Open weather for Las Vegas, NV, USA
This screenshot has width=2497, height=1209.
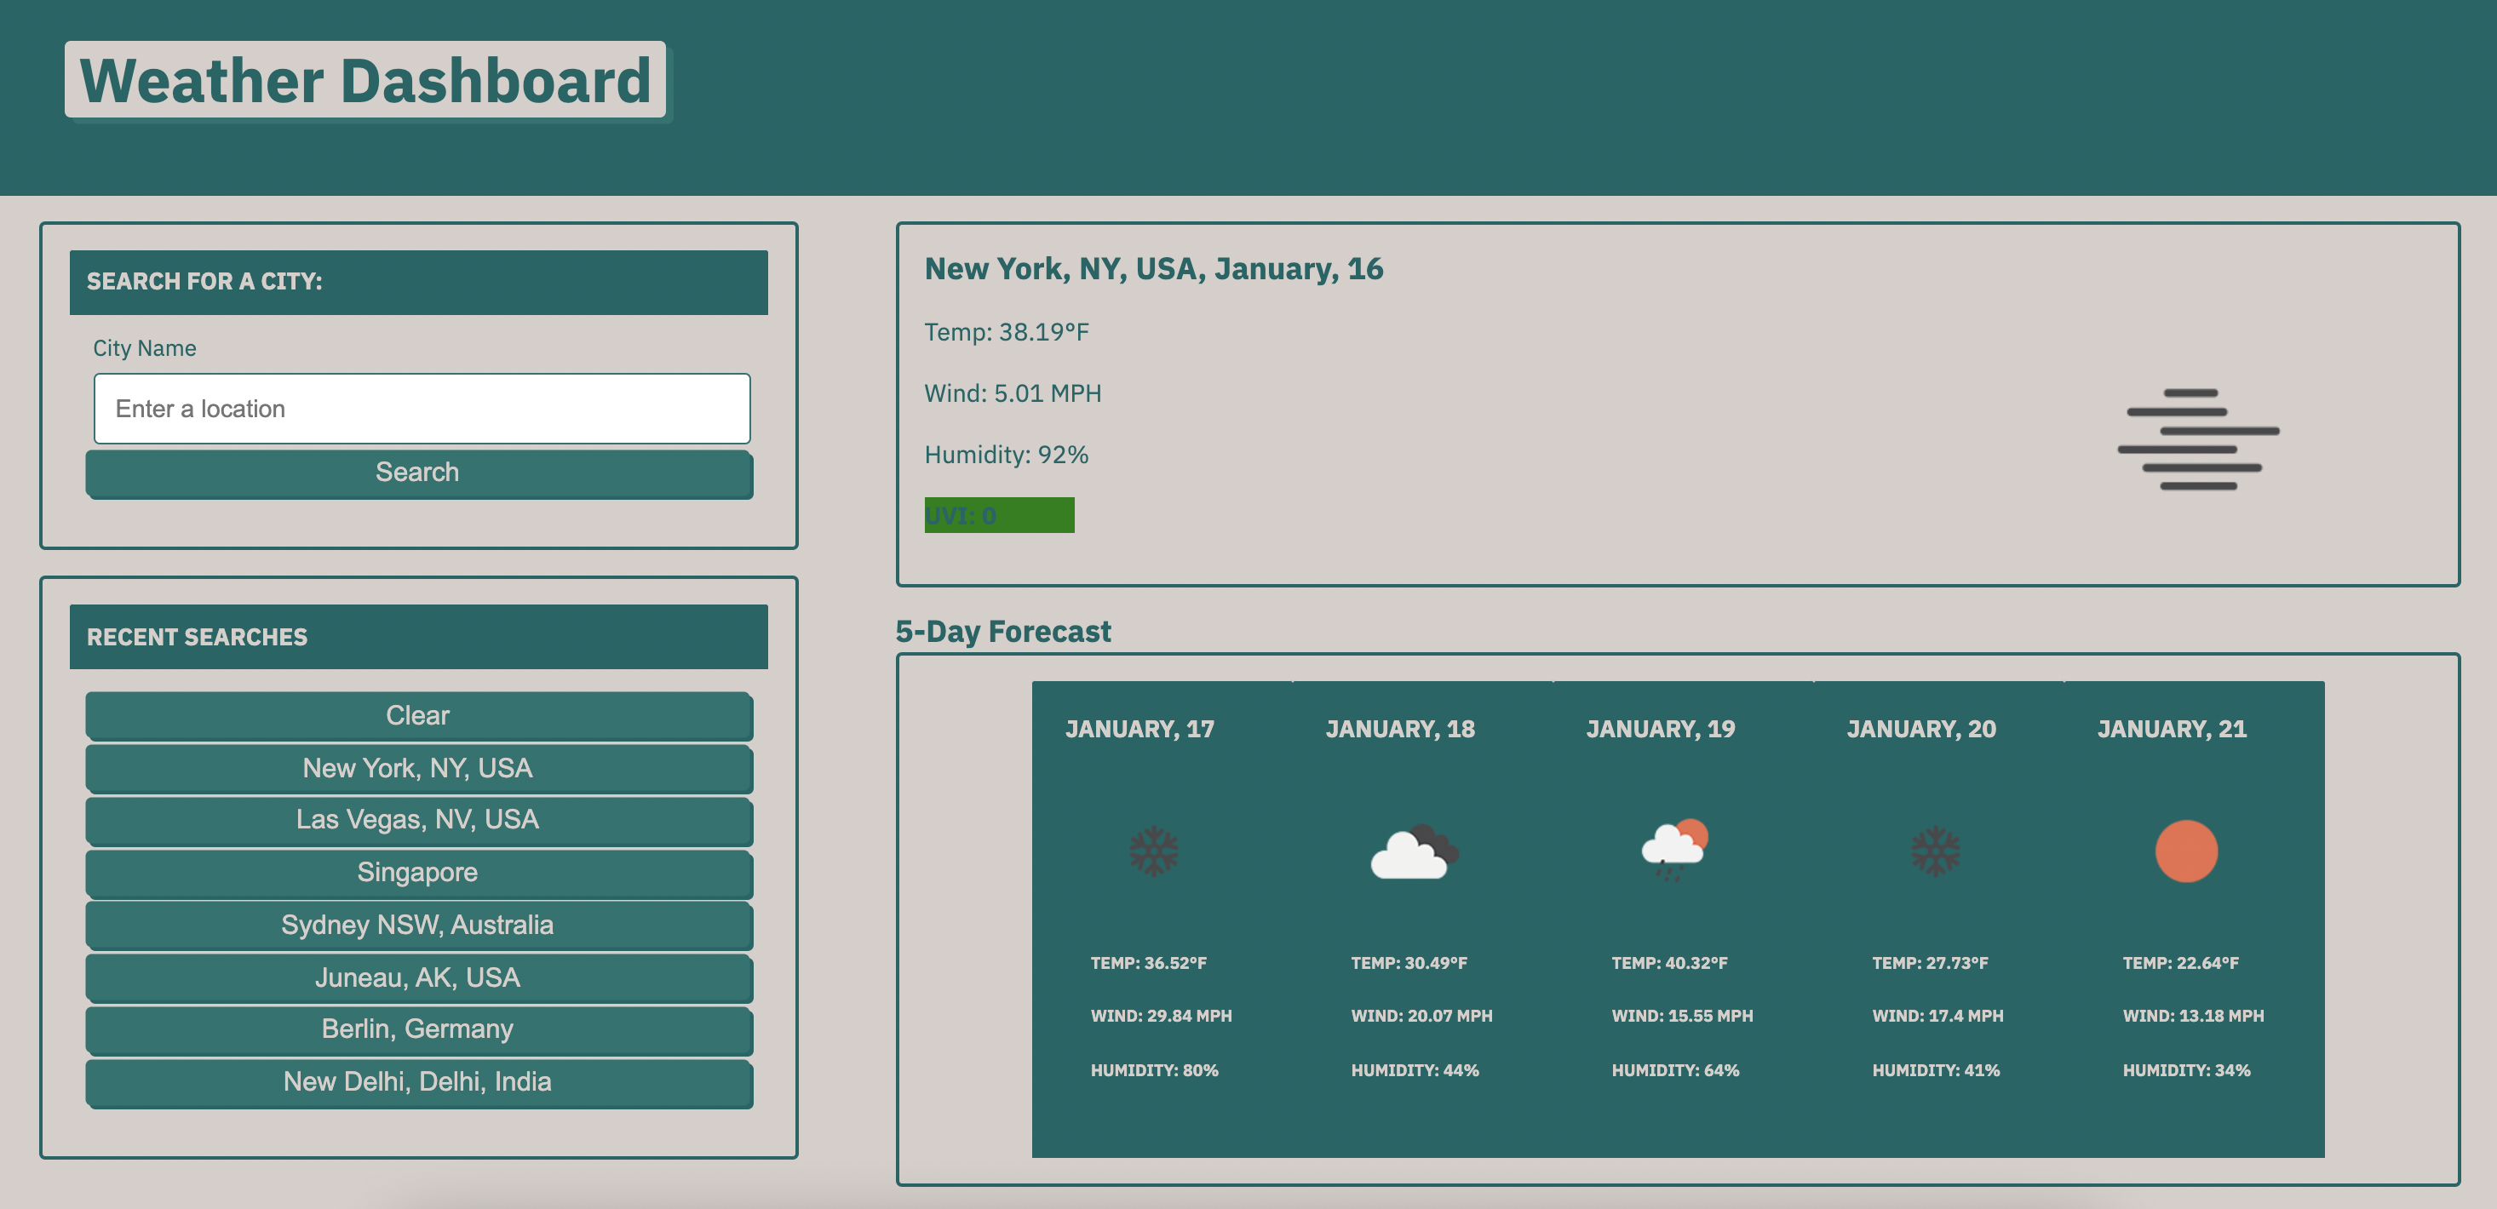(x=418, y=821)
